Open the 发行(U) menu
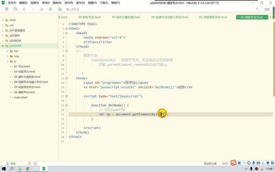275x172 pixels. 80,3
